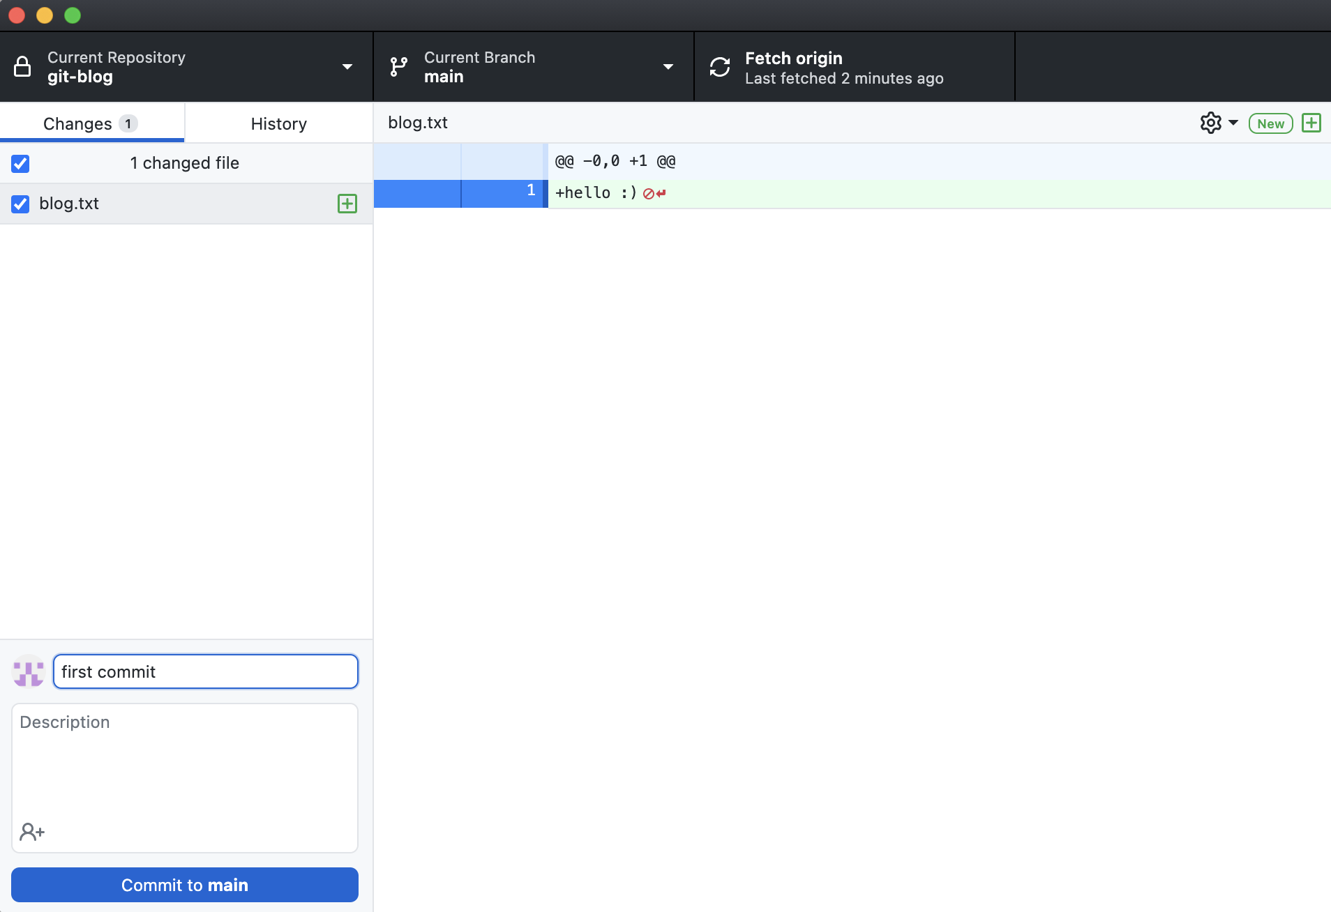Click the Fetch origin button
This screenshot has width=1331, height=912.
[x=855, y=67]
